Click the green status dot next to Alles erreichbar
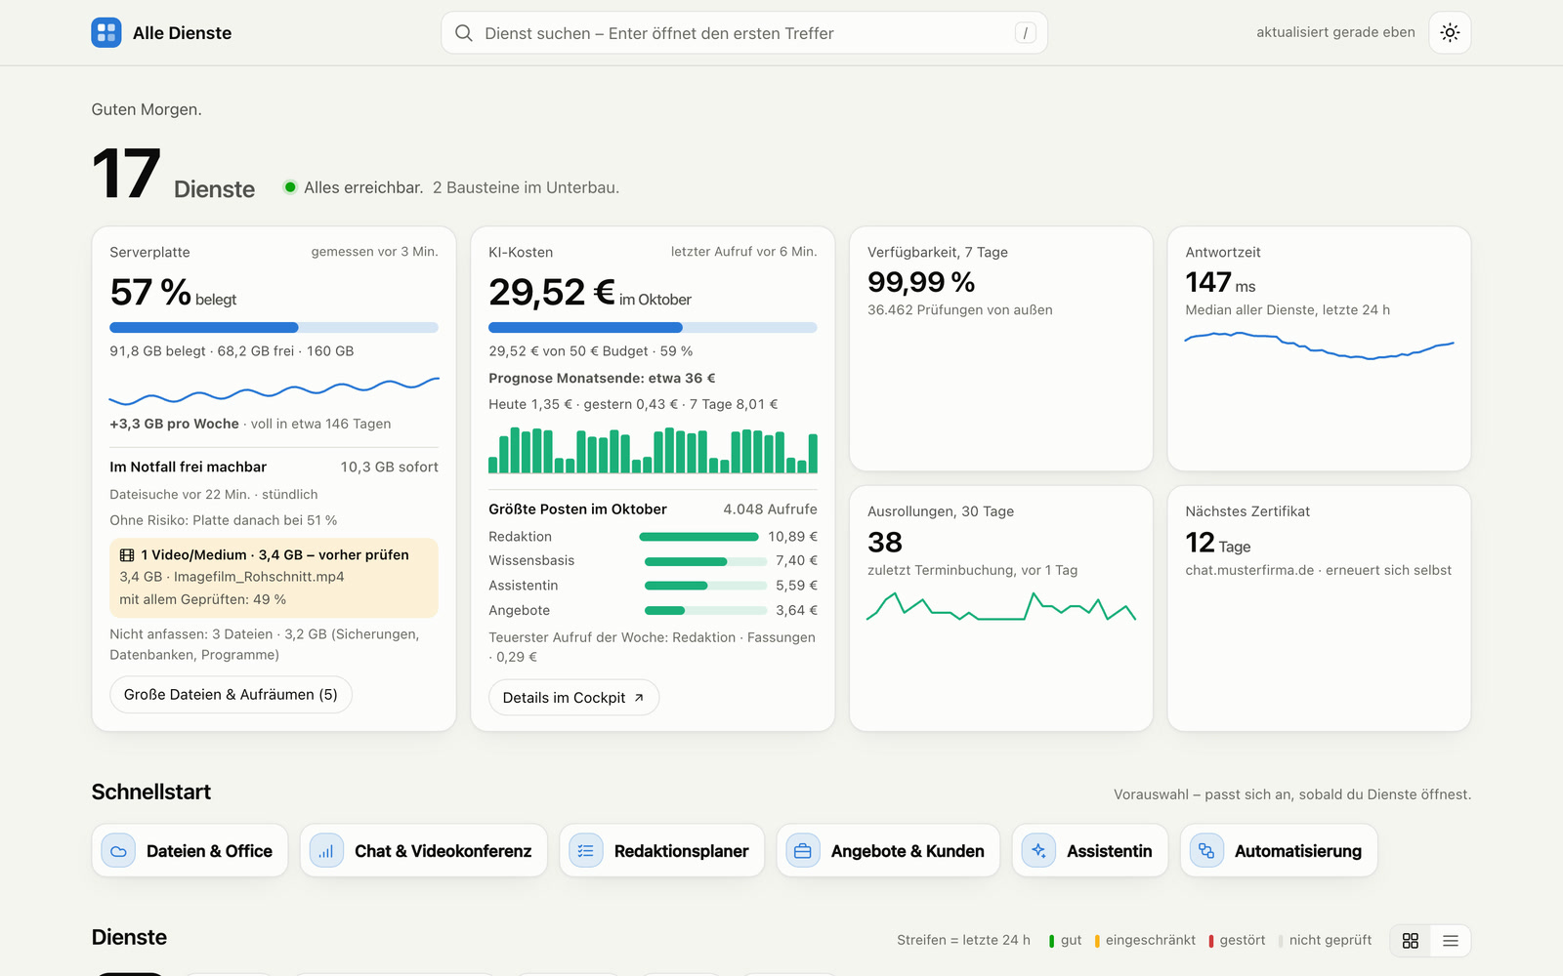The height and width of the screenshot is (976, 1563). (290, 187)
